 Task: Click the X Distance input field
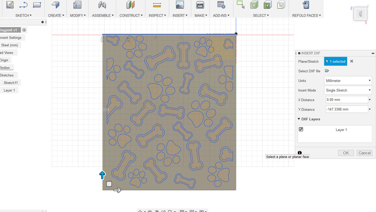point(347,100)
